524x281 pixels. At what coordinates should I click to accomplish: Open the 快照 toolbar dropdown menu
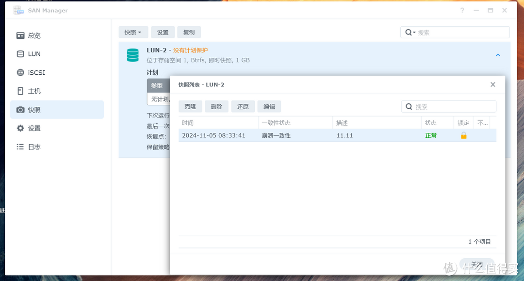[x=133, y=32]
